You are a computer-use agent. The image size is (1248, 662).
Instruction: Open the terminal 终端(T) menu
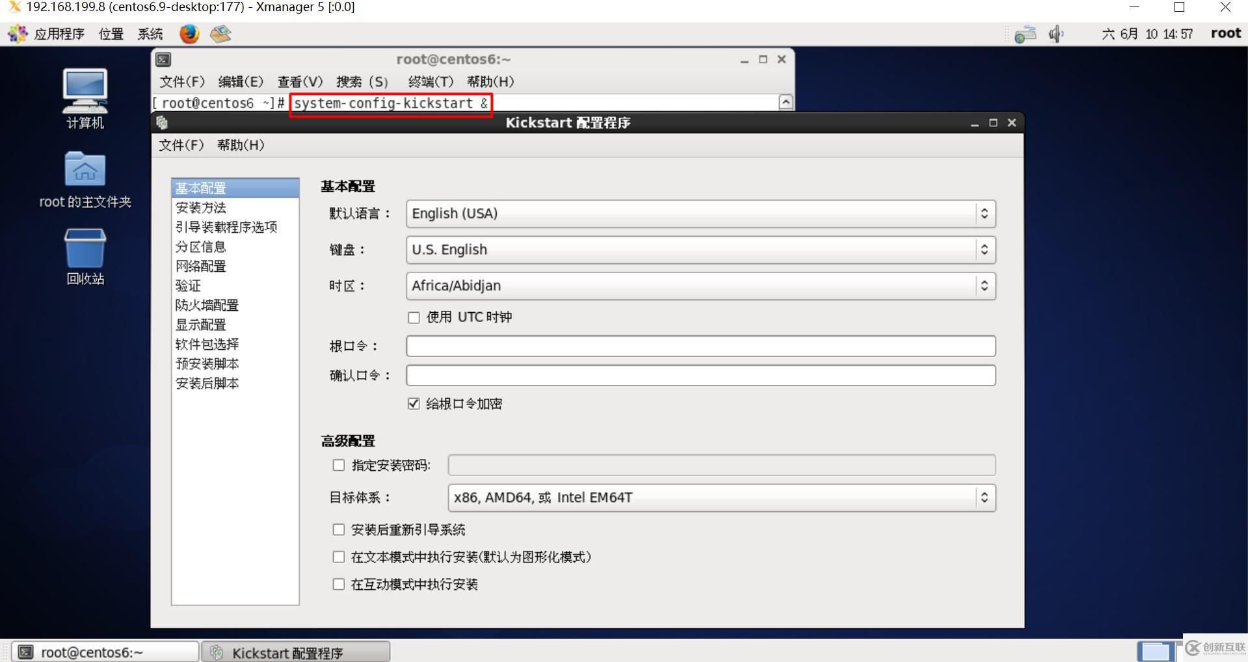429,81
